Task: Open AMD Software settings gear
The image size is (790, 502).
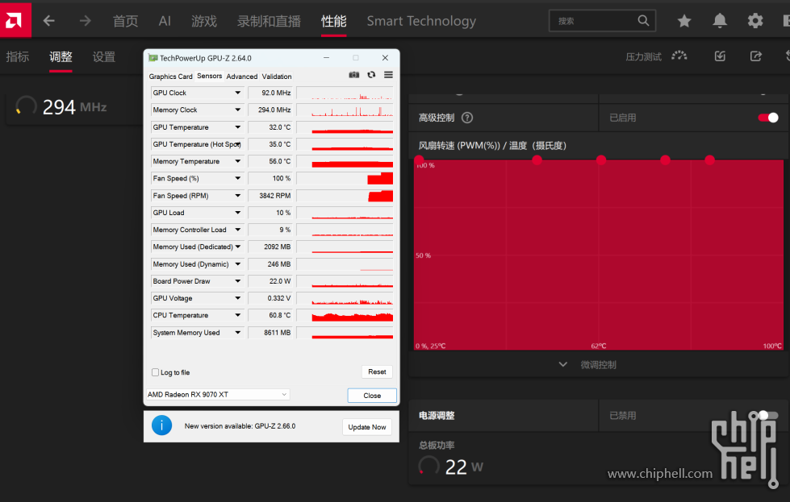Action: tap(755, 21)
